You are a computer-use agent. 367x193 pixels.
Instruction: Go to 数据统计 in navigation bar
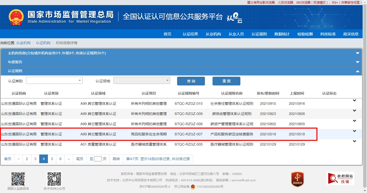[x=282, y=34]
